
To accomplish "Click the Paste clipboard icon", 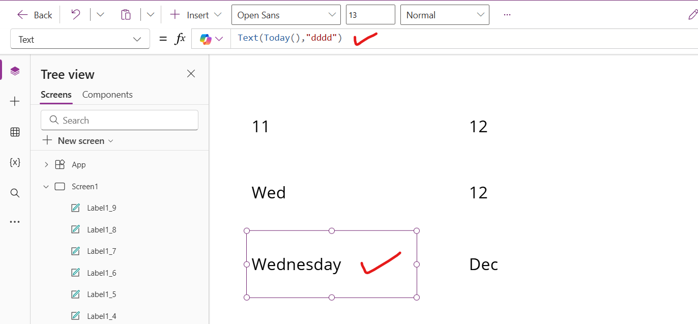I will tap(126, 15).
